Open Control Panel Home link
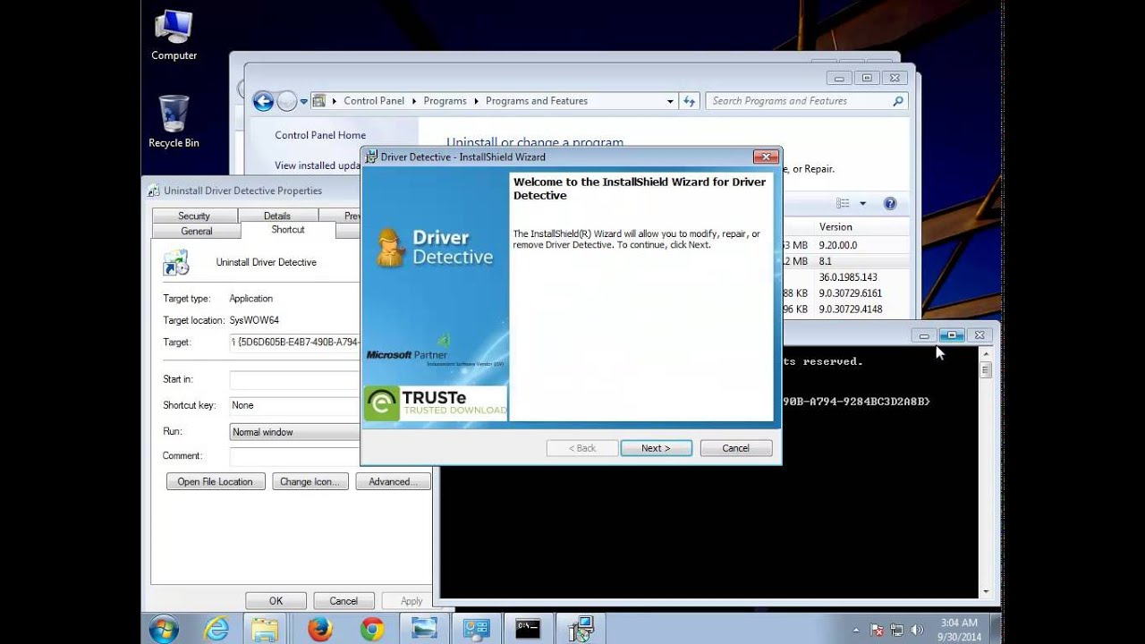Viewport: 1145px width, 644px height. point(320,135)
